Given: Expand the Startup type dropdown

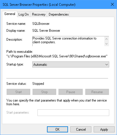Looking at the screenshot, I should pos(71,65).
